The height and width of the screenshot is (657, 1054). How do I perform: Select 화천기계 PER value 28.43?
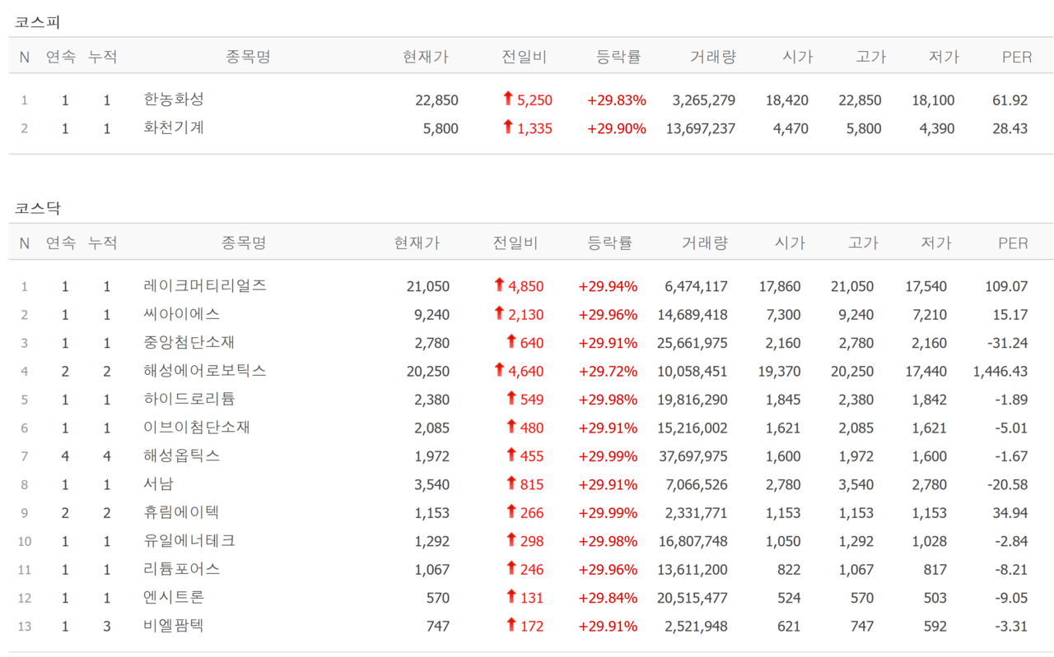point(1010,128)
